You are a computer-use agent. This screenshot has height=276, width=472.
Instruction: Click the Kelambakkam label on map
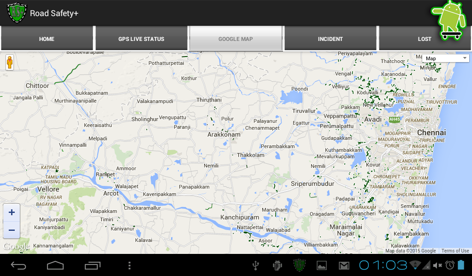[411, 234]
